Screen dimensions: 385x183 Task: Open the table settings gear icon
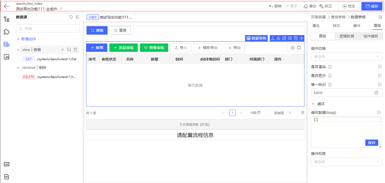pos(293,48)
